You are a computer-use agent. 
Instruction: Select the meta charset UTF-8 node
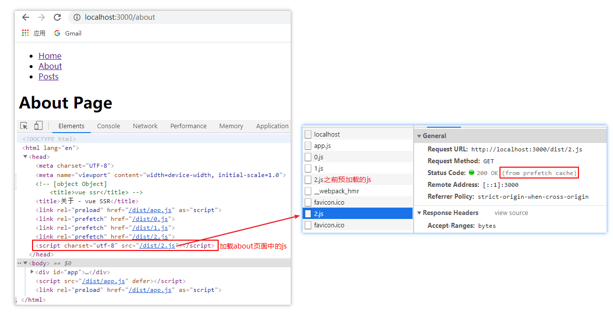pyautogui.click(x=75, y=166)
